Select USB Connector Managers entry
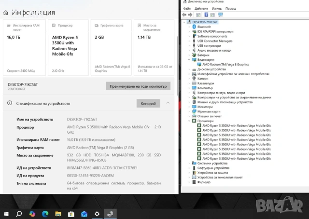 coord(215,41)
